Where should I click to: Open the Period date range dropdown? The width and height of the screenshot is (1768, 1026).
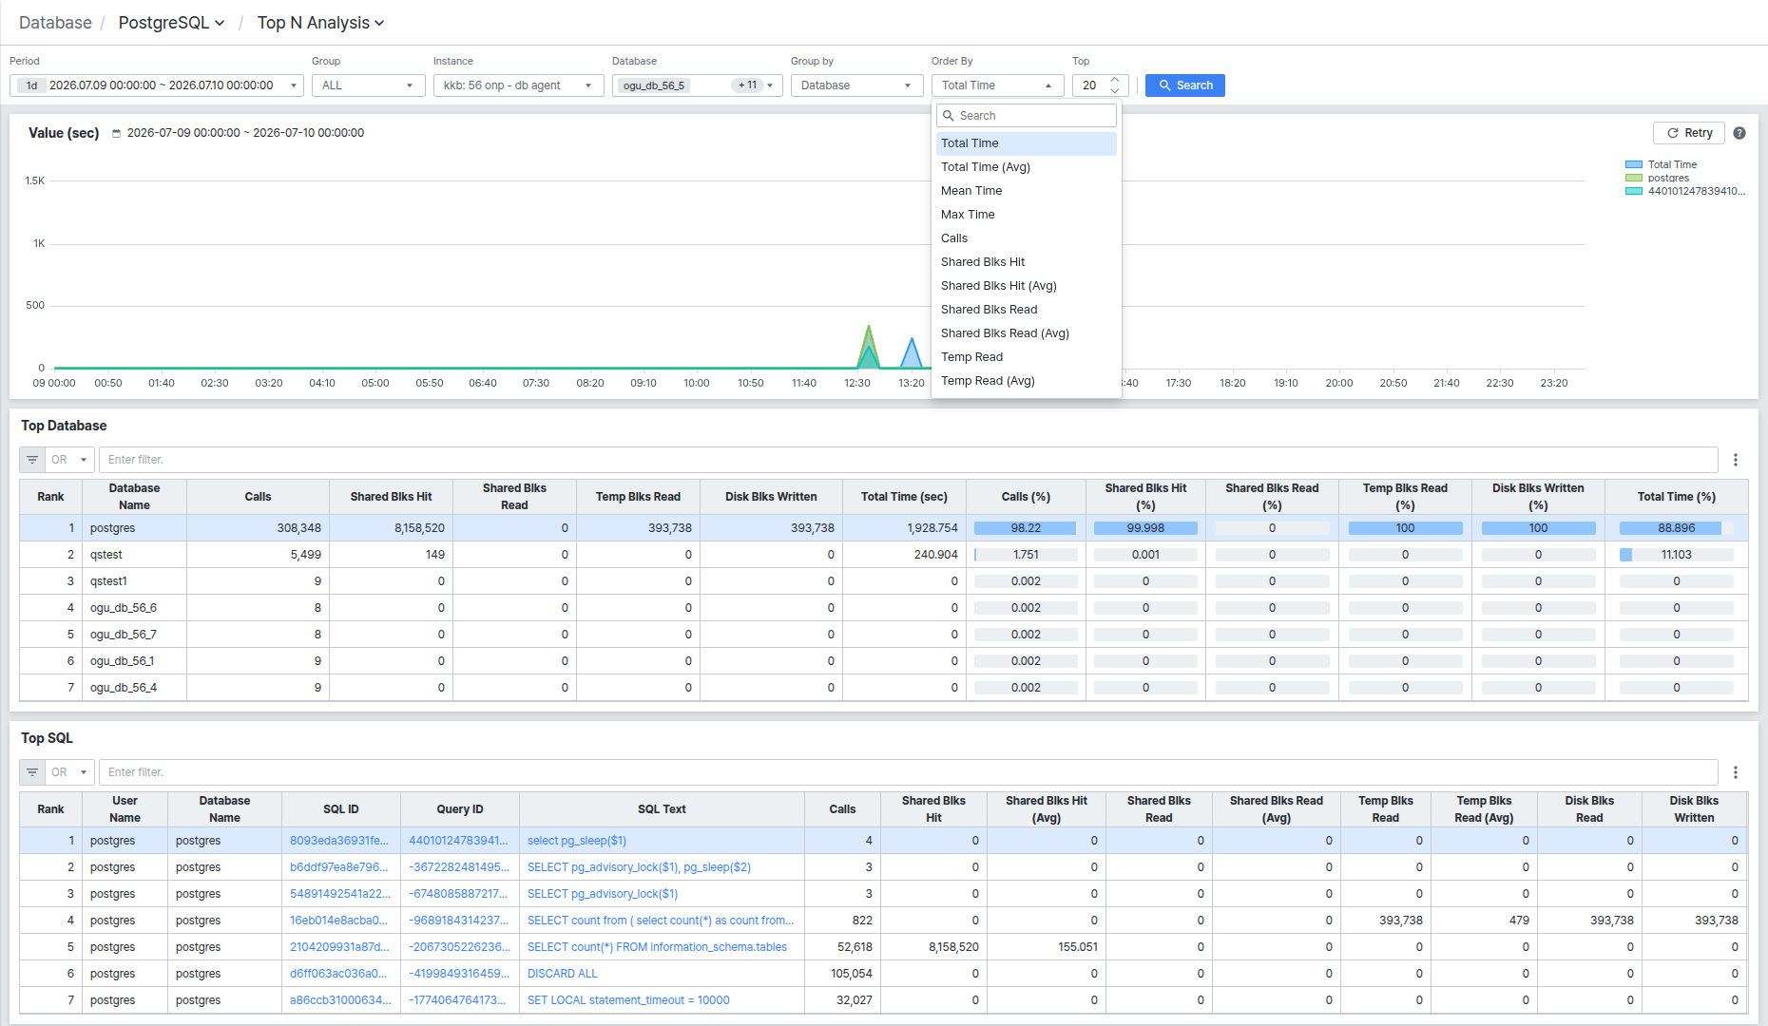click(157, 85)
